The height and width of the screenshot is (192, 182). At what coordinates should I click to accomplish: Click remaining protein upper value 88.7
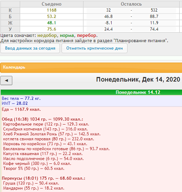(x=154, y=16)
